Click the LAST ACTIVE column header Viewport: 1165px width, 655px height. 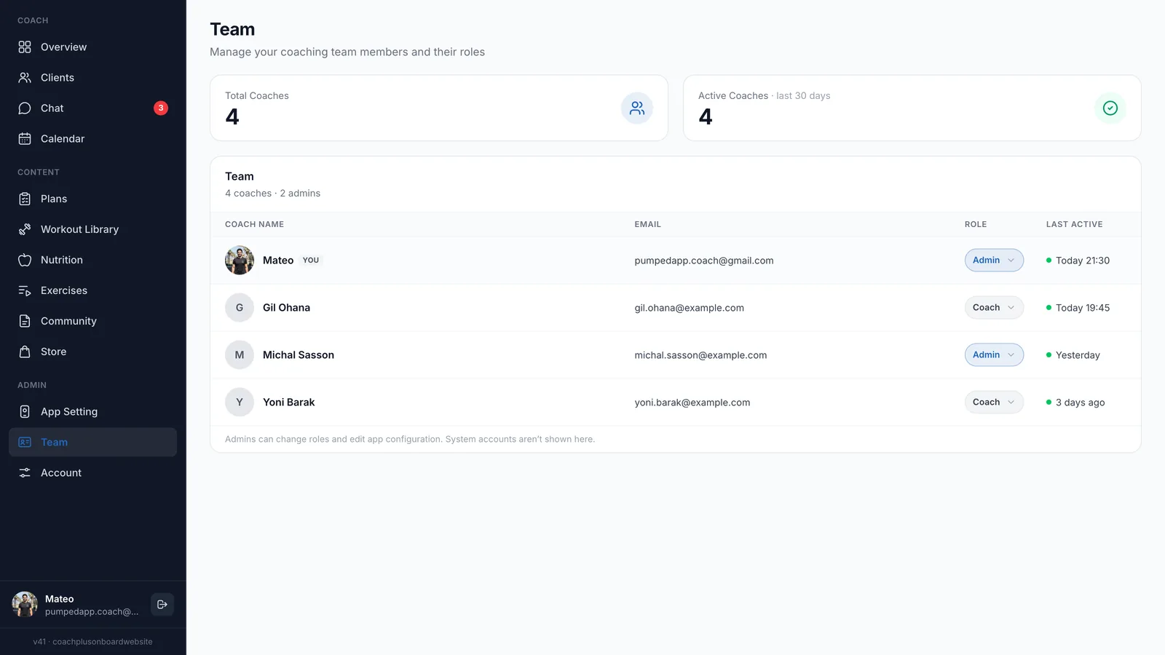click(1074, 224)
